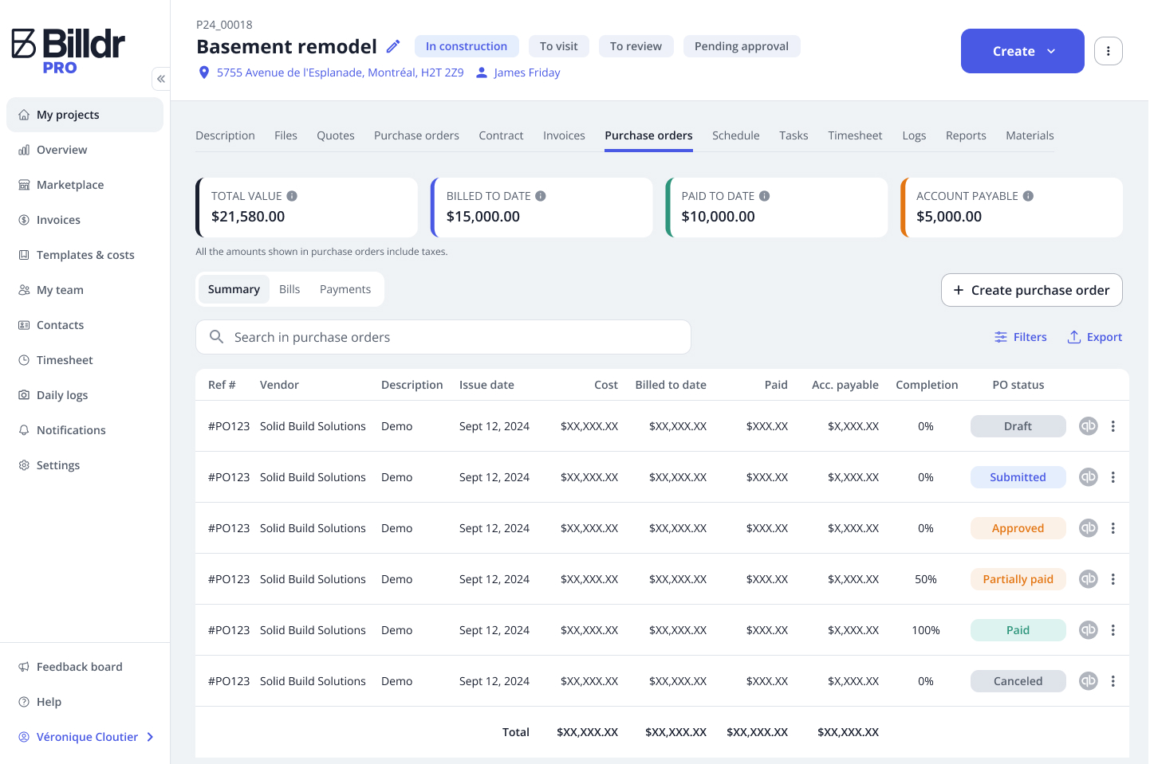Switch to the Payments view
The image size is (1150, 764).
tap(345, 289)
